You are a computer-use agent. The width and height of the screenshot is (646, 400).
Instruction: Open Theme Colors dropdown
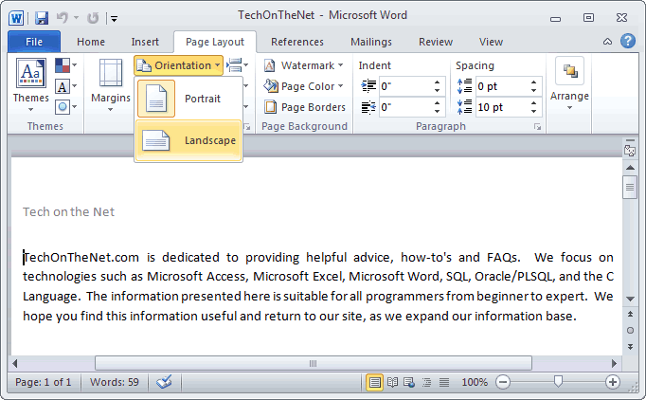tap(66, 65)
